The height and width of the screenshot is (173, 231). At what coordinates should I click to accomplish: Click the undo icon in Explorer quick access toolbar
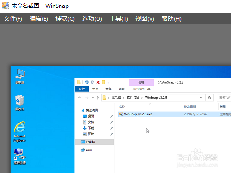[x=87, y=82]
